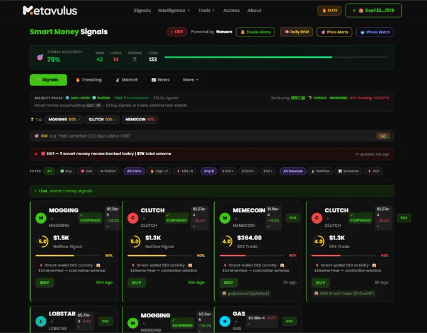The image size is (427, 333).
Task: Switch to the Trending tab
Action: click(x=89, y=80)
